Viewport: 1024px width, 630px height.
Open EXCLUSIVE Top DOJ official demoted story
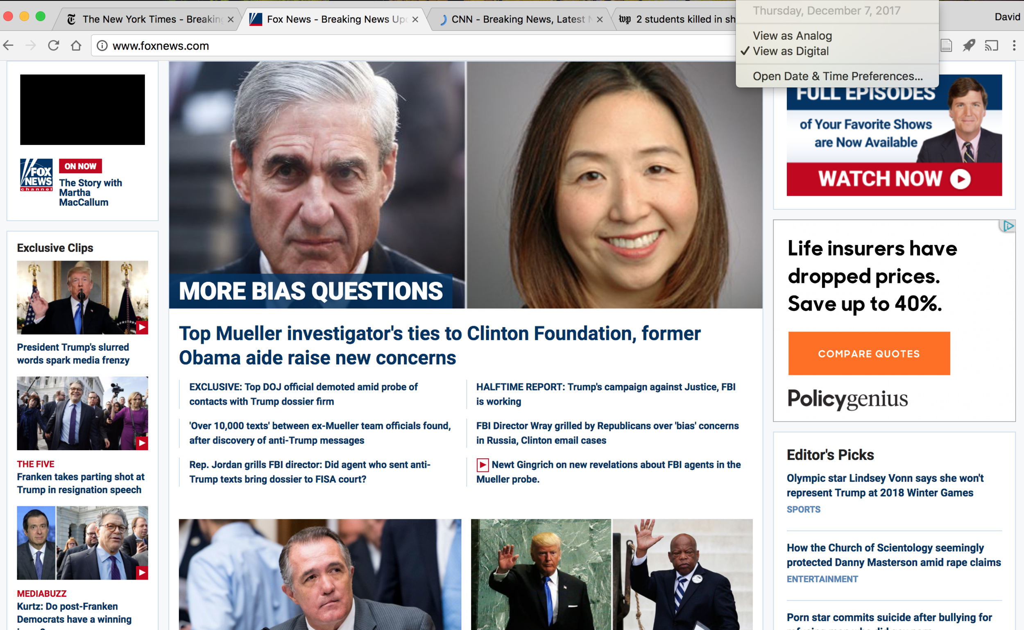(x=303, y=394)
